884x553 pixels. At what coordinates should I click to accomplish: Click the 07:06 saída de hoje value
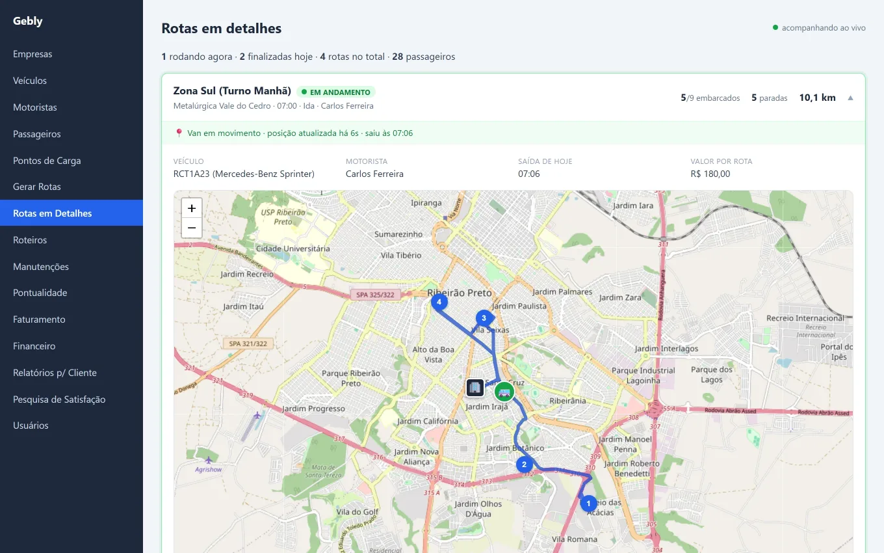529,174
